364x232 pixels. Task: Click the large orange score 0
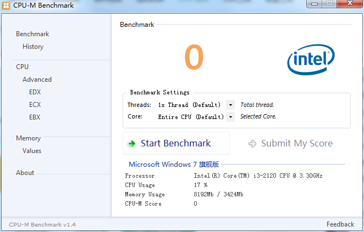tap(194, 57)
